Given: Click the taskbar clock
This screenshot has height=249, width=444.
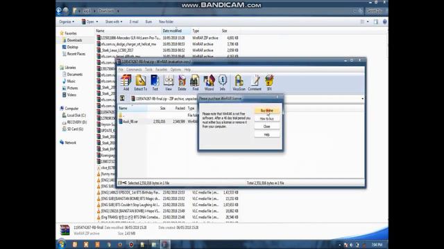Looking at the screenshot, I should [x=377, y=245].
